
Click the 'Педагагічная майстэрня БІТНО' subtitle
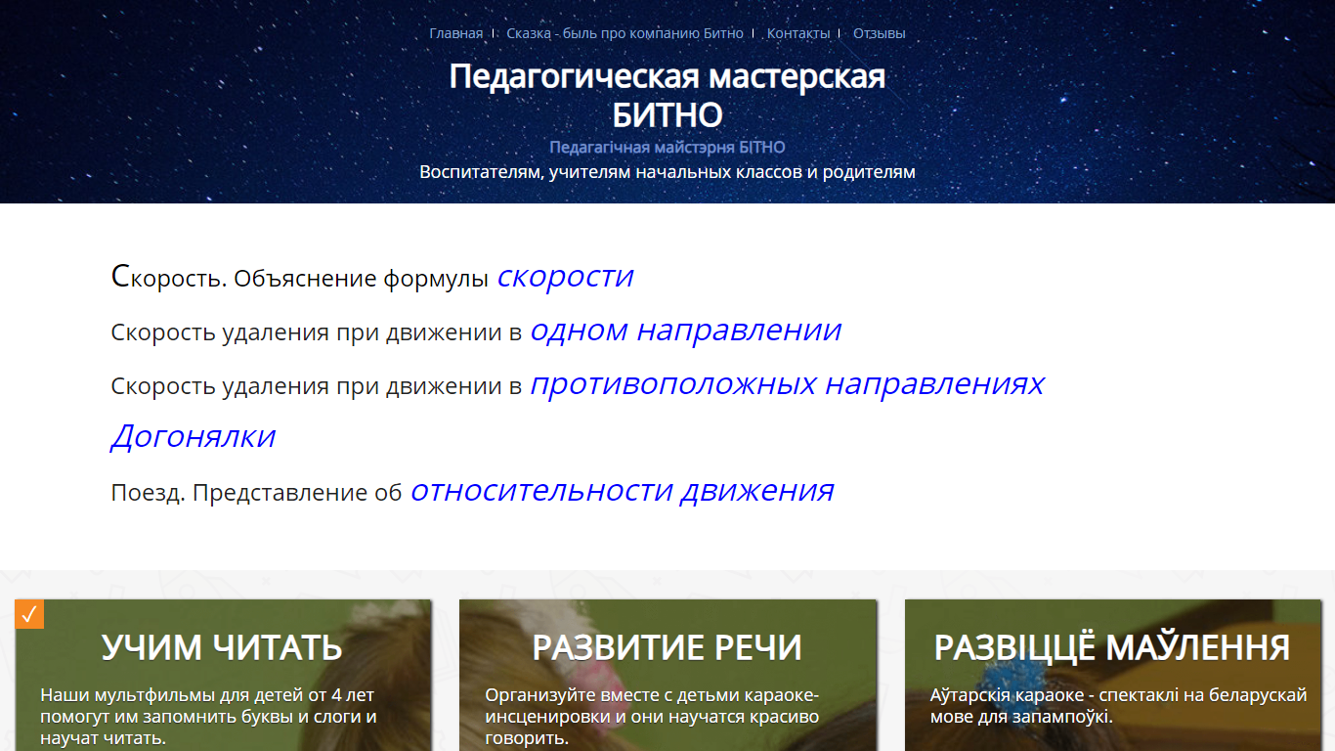[667, 148]
